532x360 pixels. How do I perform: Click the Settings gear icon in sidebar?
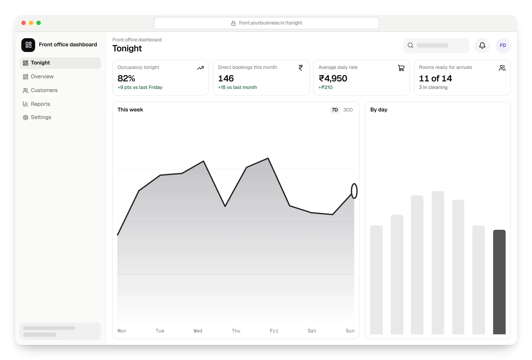tap(25, 117)
